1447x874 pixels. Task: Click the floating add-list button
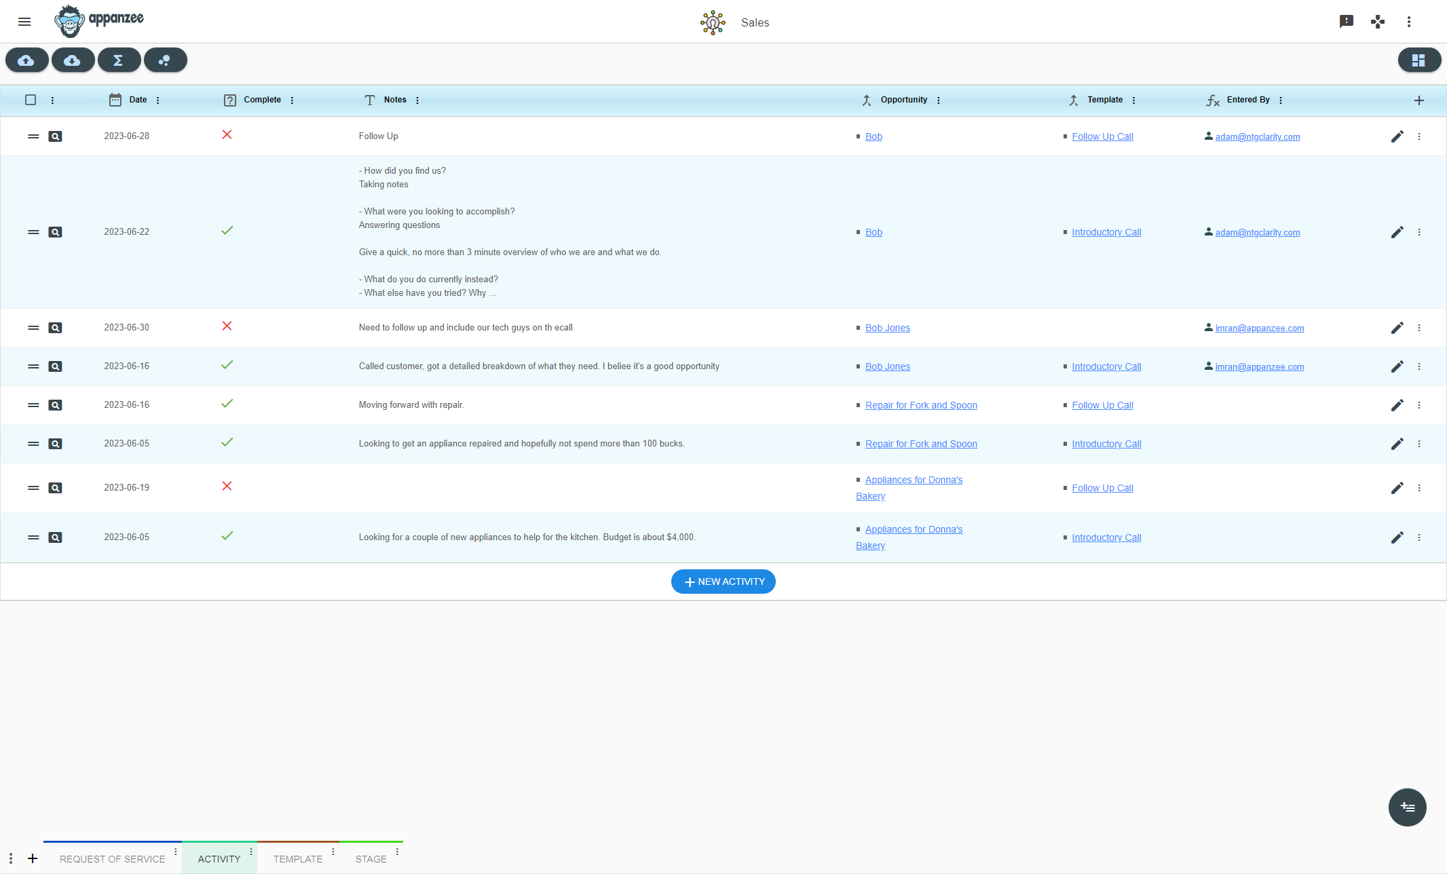[x=1408, y=807]
